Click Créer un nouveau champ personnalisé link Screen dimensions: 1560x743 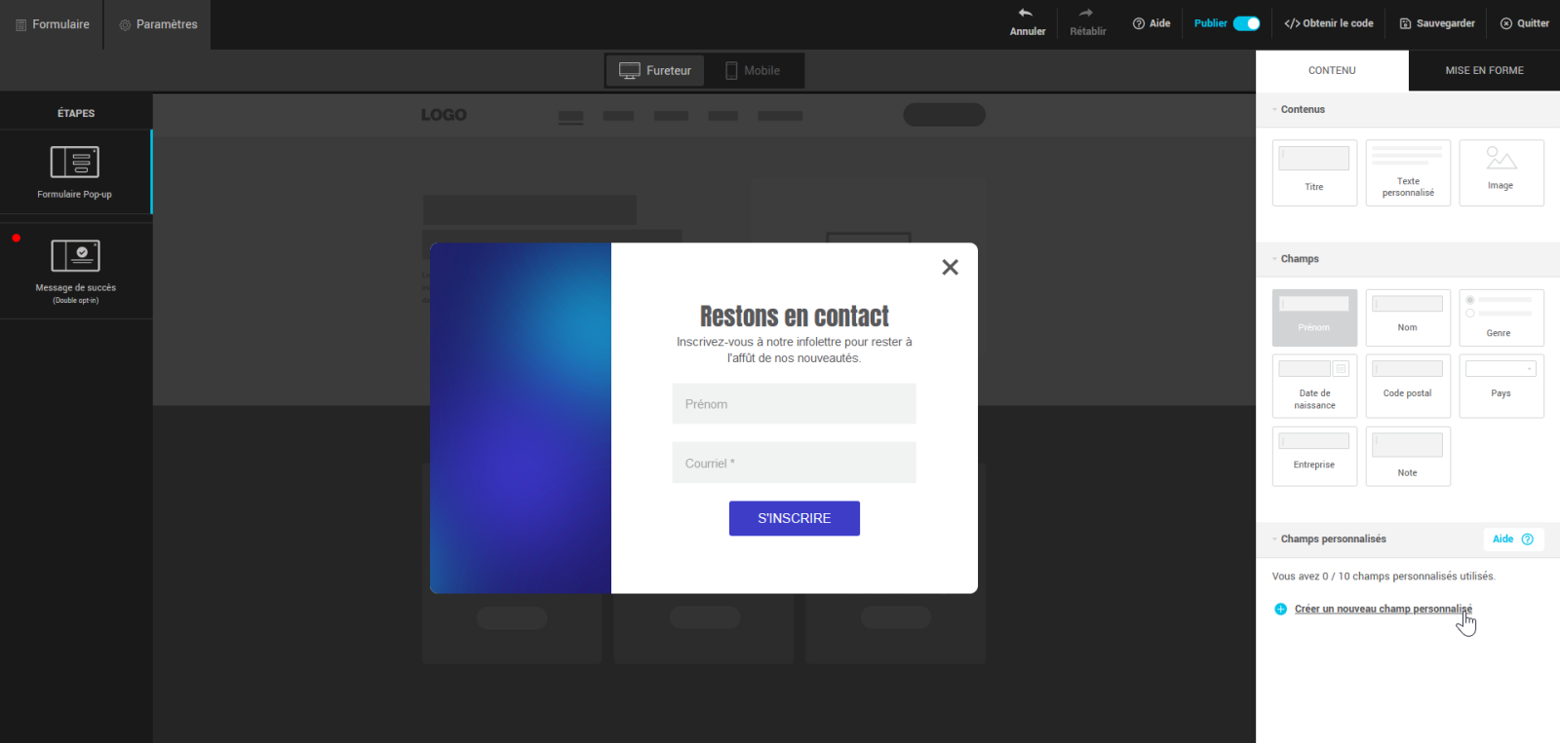(x=1383, y=609)
